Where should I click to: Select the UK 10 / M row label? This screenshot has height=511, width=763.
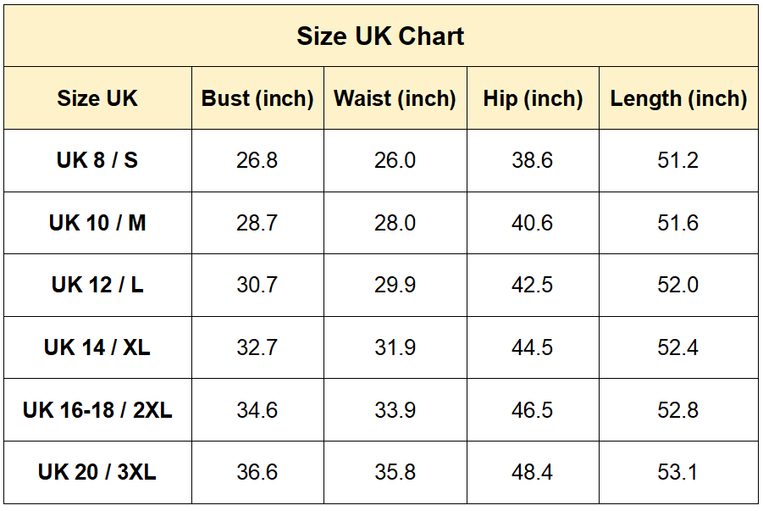97,223
